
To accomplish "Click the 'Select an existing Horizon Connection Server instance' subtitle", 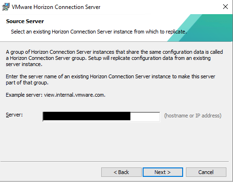I will coord(99,32).
